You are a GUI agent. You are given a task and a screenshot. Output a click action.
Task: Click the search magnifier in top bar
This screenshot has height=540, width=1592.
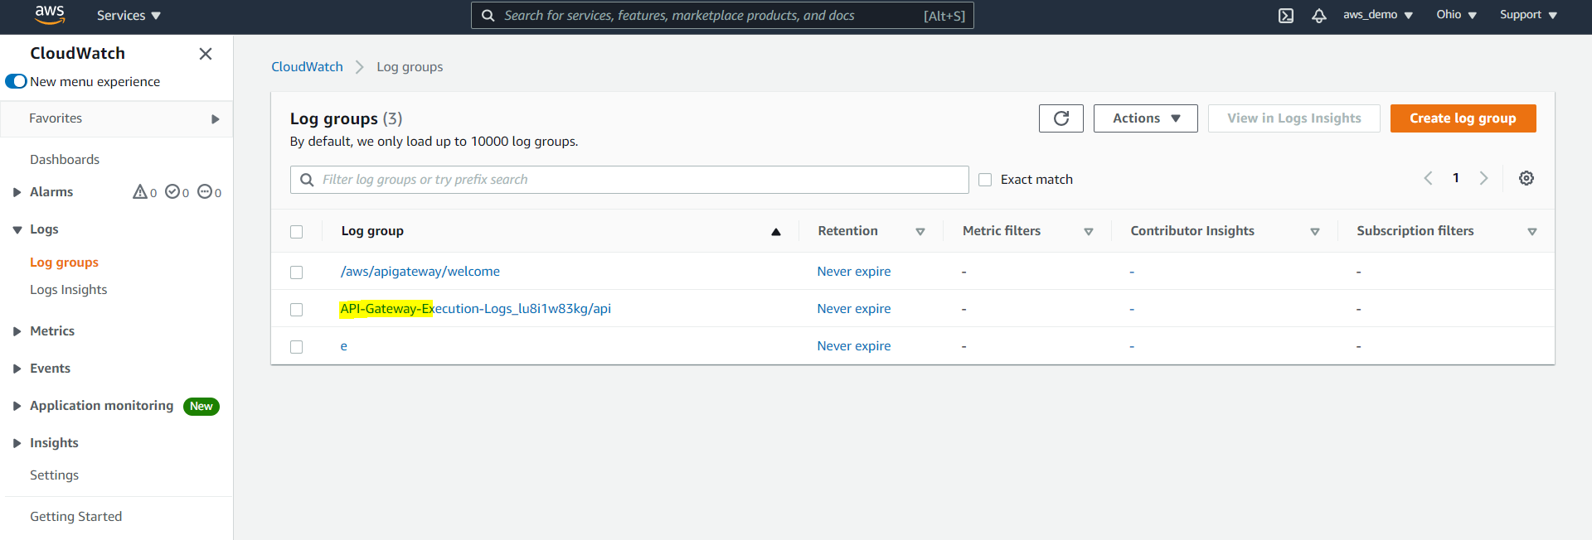[x=488, y=16]
